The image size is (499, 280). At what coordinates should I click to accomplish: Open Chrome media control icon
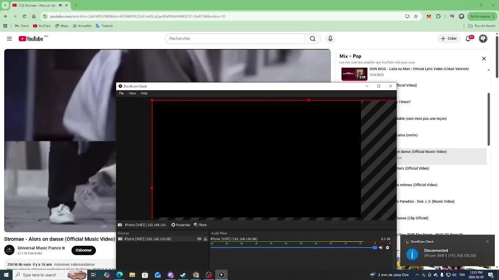[452, 16]
